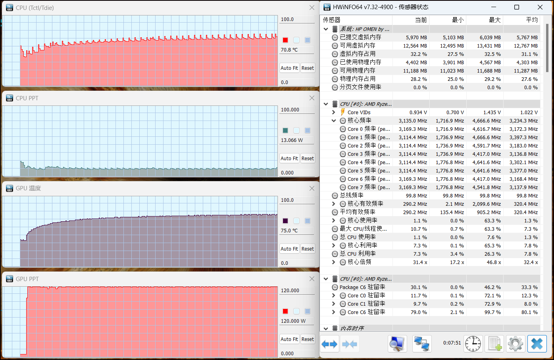Image resolution: width=554 pixels, height=360 pixels.
Task: Click the expand-columns blue arrows icon
Action: [x=329, y=343]
